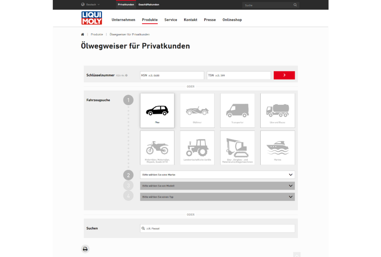Open the Deutsch language dropdown
Image resolution: width=381 pixels, height=257 pixels.
(x=91, y=5)
